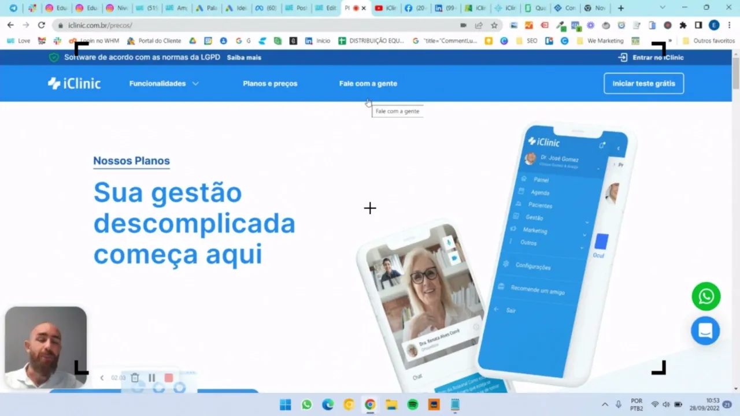This screenshot has width=740, height=416.
Task: Open the blue support chat widget
Action: point(705,330)
